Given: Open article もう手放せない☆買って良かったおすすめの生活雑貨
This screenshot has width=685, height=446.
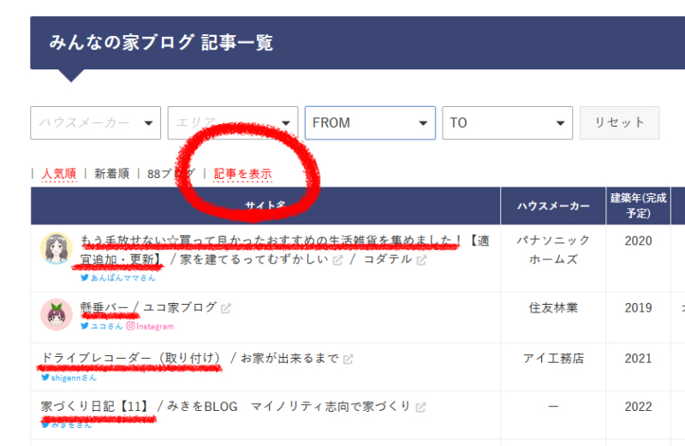Looking at the screenshot, I should tap(284, 250).
